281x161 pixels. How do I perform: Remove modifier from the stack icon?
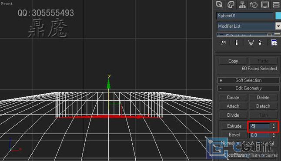point(260,43)
